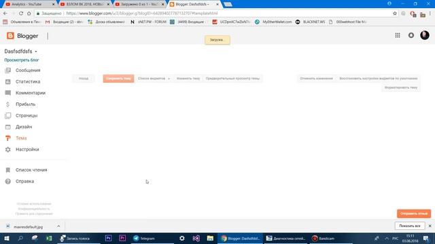435x244 pixels.
Task: Open the taskbar action center icon
Action: click(x=426, y=238)
